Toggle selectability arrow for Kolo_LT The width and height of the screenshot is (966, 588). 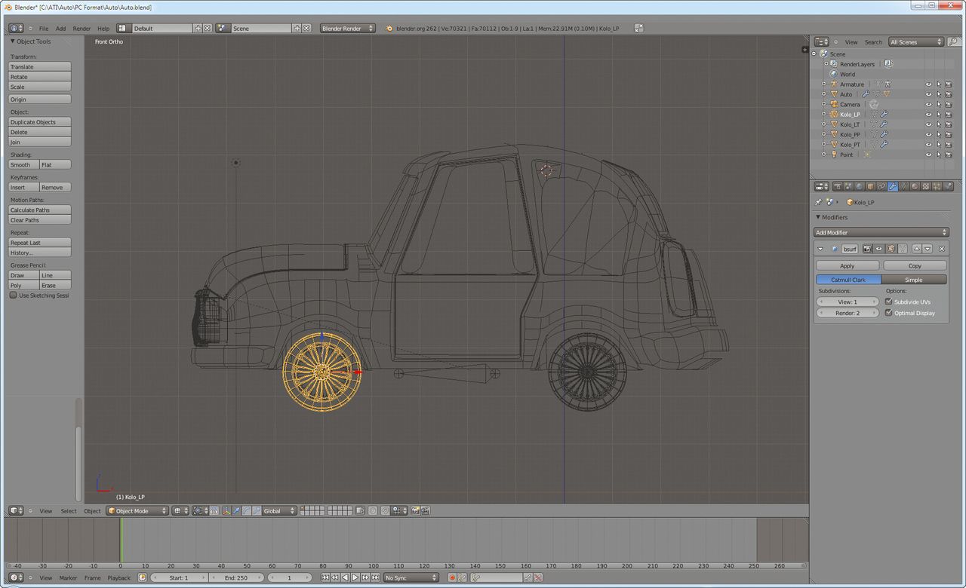(939, 124)
